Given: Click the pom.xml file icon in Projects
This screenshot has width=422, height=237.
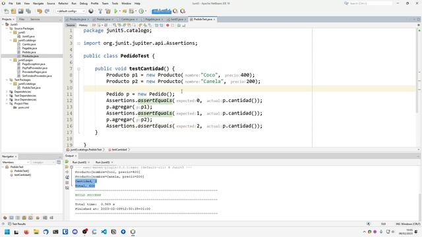Looking at the screenshot, I should [15, 107].
